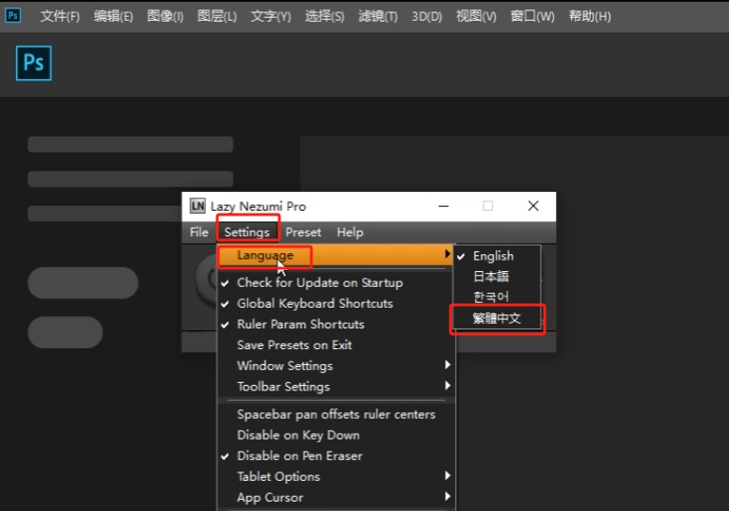Open the 图层(L) menu in Photoshop
This screenshot has height=511, width=729.
(x=217, y=16)
